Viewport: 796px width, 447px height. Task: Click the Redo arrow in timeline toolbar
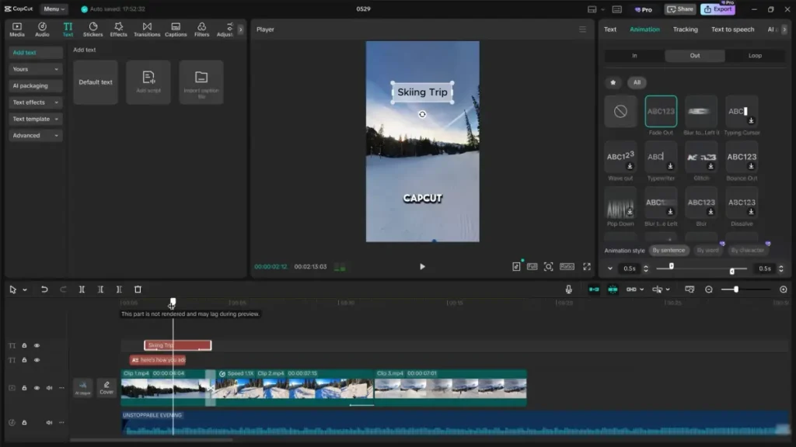pos(63,289)
